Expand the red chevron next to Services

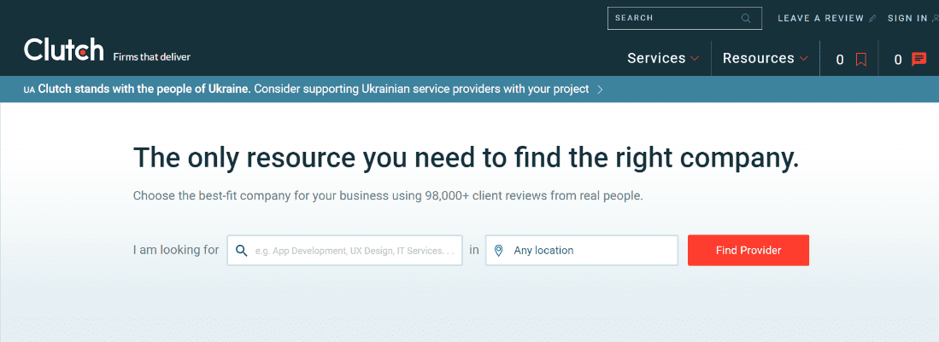pyautogui.click(x=695, y=59)
